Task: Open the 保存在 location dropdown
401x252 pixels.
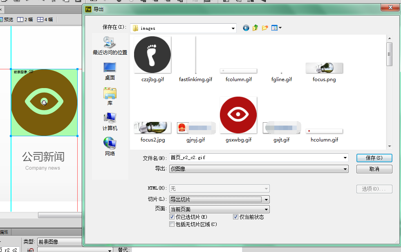Action: coord(233,28)
